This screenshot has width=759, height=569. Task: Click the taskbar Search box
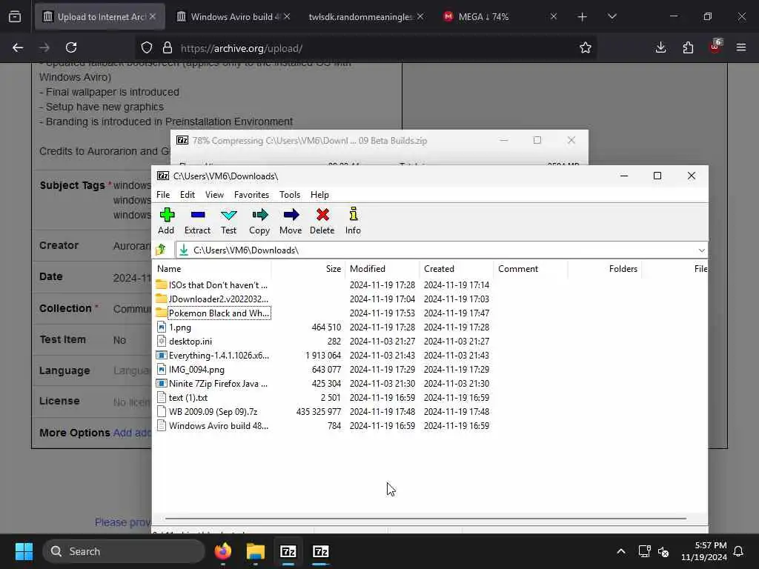coord(124,551)
